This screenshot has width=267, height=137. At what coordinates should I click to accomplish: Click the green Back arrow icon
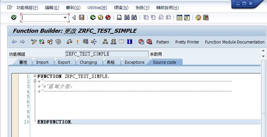(93, 18)
